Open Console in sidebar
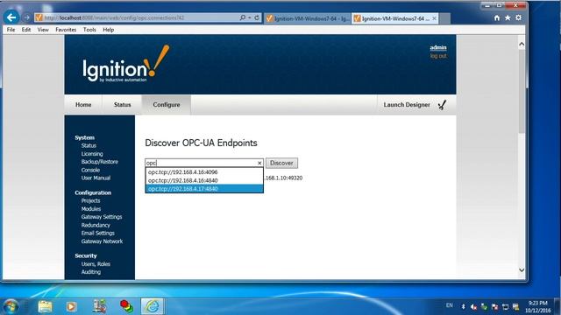This screenshot has width=561, height=315. tap(90, 170)
